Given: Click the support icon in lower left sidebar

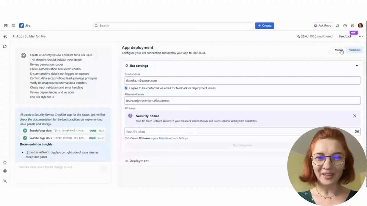Looking at the screenshot, I should tap(5, 171).
